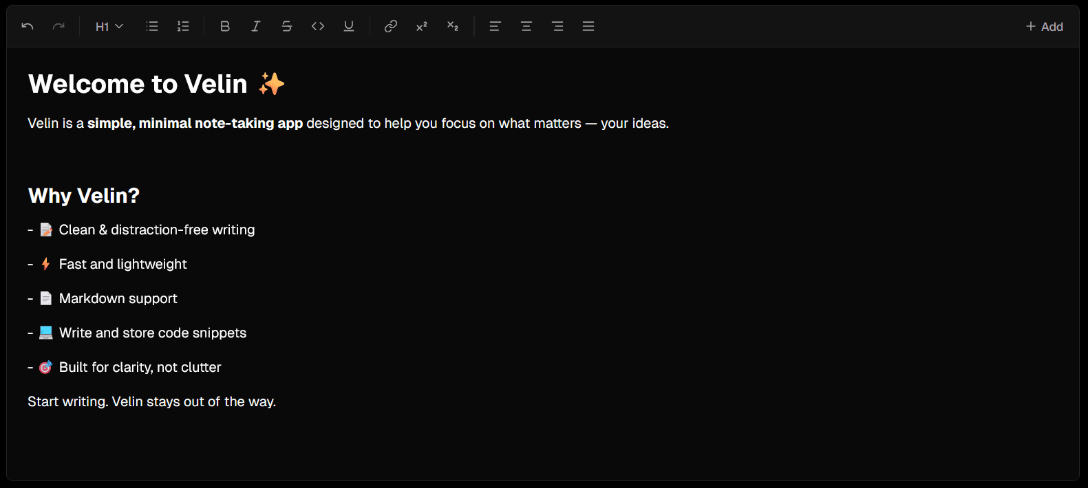Apply subscript formatting
Screen dimensions: 1088x488
[453, 26]
